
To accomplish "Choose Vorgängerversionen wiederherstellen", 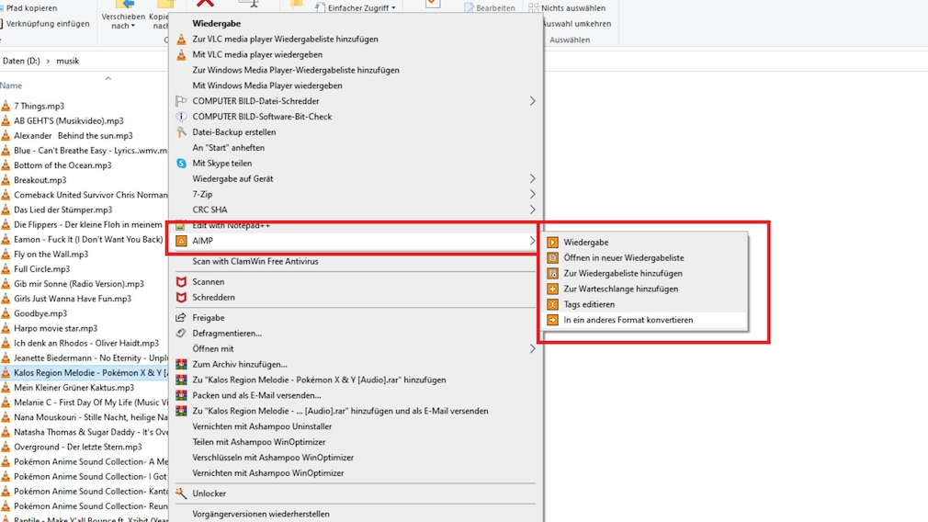I will pos(260,515).
